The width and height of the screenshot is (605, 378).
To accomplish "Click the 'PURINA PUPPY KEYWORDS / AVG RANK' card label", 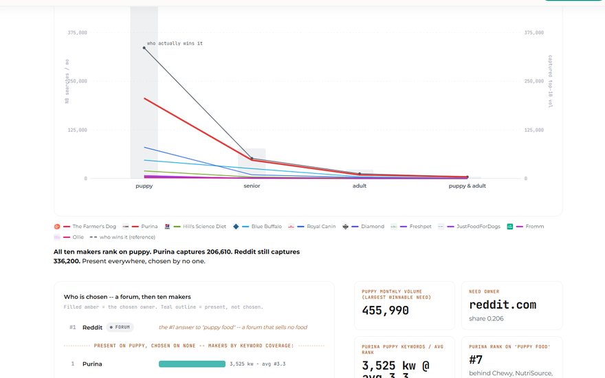I will pos(402,349).
